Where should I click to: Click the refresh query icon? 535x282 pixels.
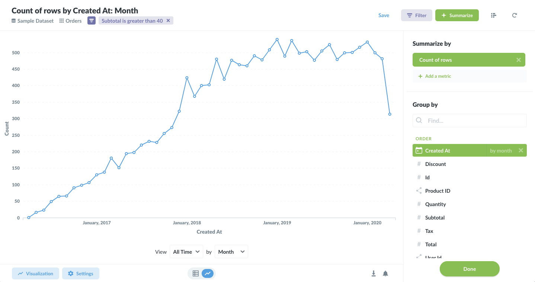pyautogui.click(x=515, y=15)
